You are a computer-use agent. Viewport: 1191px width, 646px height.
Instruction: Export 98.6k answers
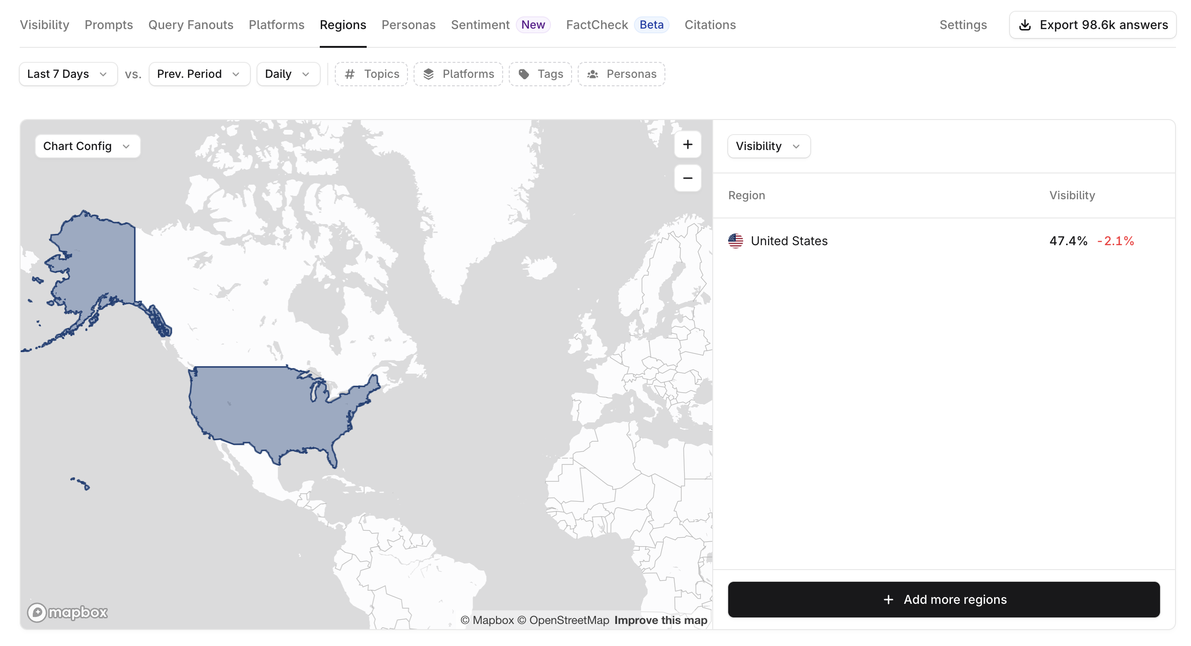(x=1093, y=25)
